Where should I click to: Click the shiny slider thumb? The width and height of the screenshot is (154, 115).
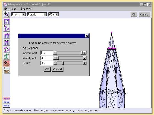63,63
